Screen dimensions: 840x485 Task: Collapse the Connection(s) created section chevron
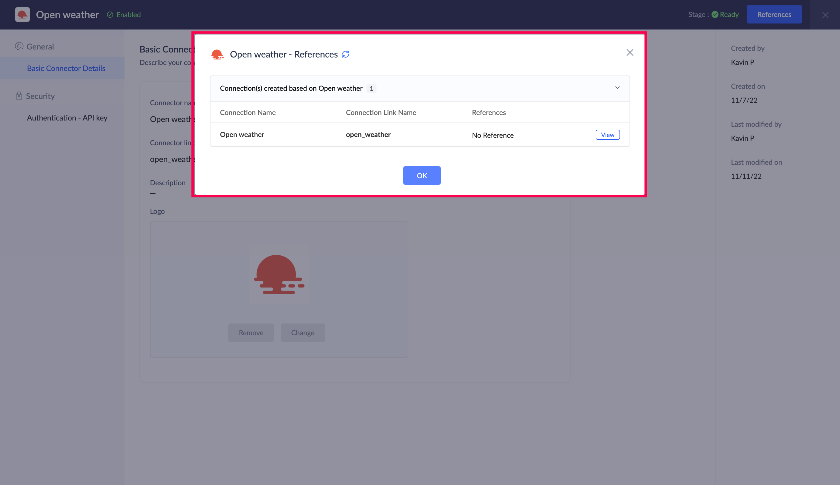click(x=617, y=88)
